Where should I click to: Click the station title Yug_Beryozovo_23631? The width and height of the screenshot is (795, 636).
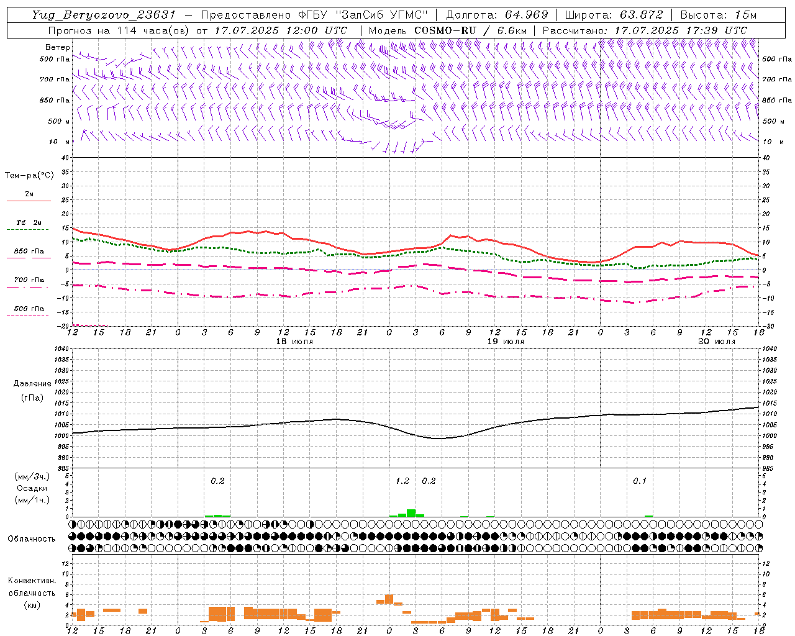104,15
